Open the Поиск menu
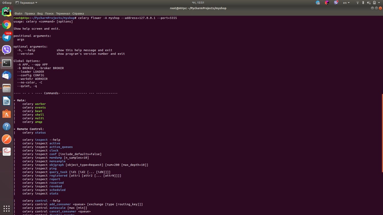 click(x=49, y=13)
